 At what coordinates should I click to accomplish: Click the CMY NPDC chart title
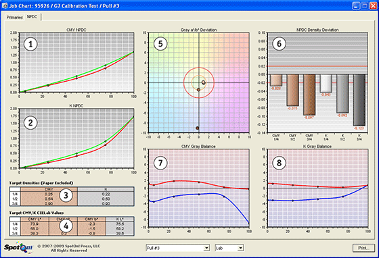(76, 30)
